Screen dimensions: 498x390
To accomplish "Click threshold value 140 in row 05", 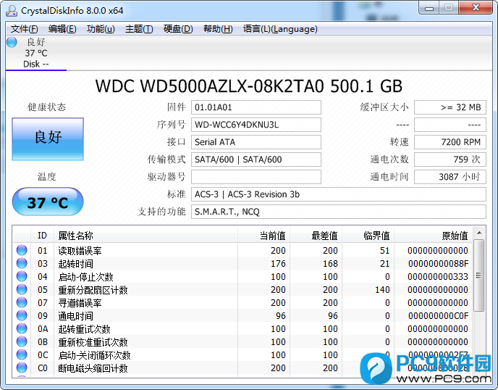I will tap(382, 290).
